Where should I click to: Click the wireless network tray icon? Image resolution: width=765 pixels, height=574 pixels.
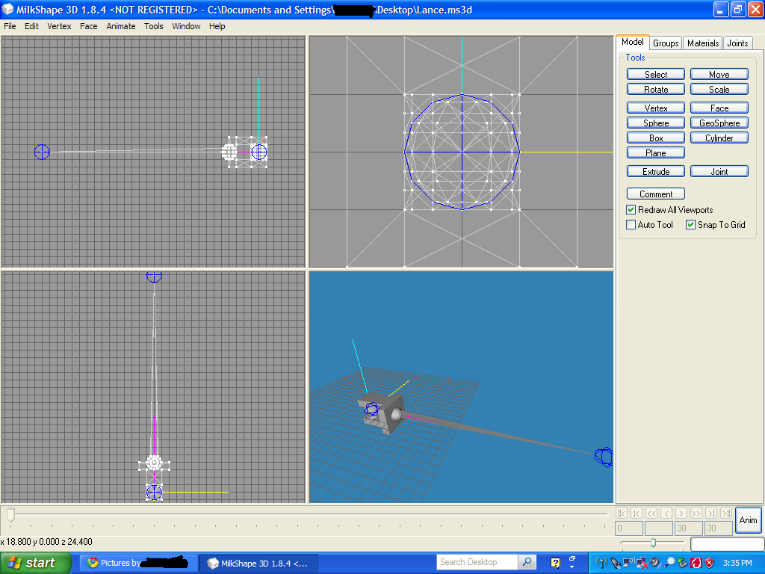coord(602,562)
